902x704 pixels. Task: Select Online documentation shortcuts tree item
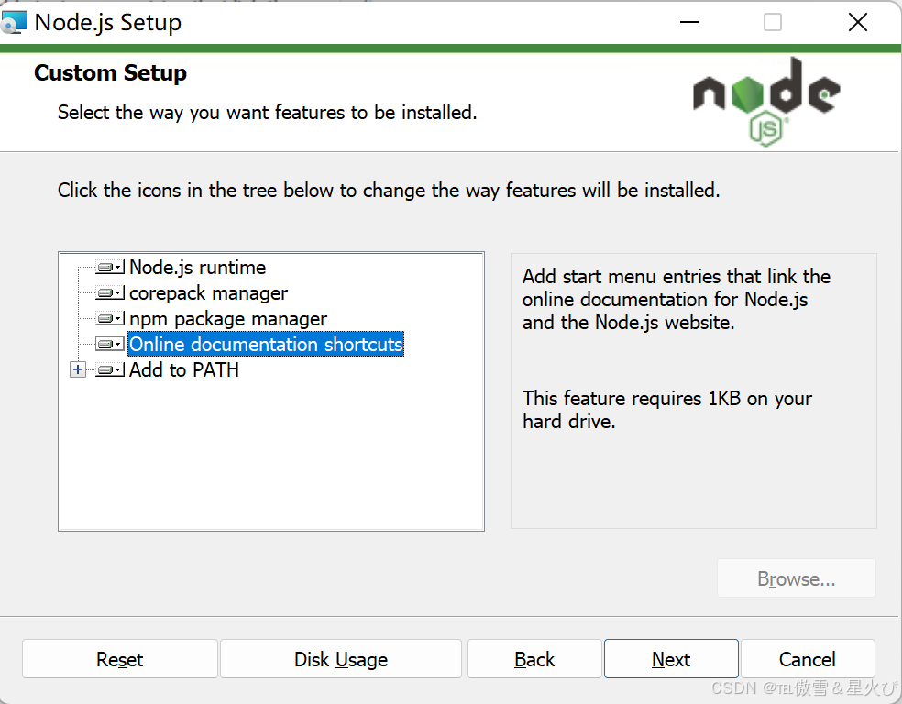[x=266, y=344]
